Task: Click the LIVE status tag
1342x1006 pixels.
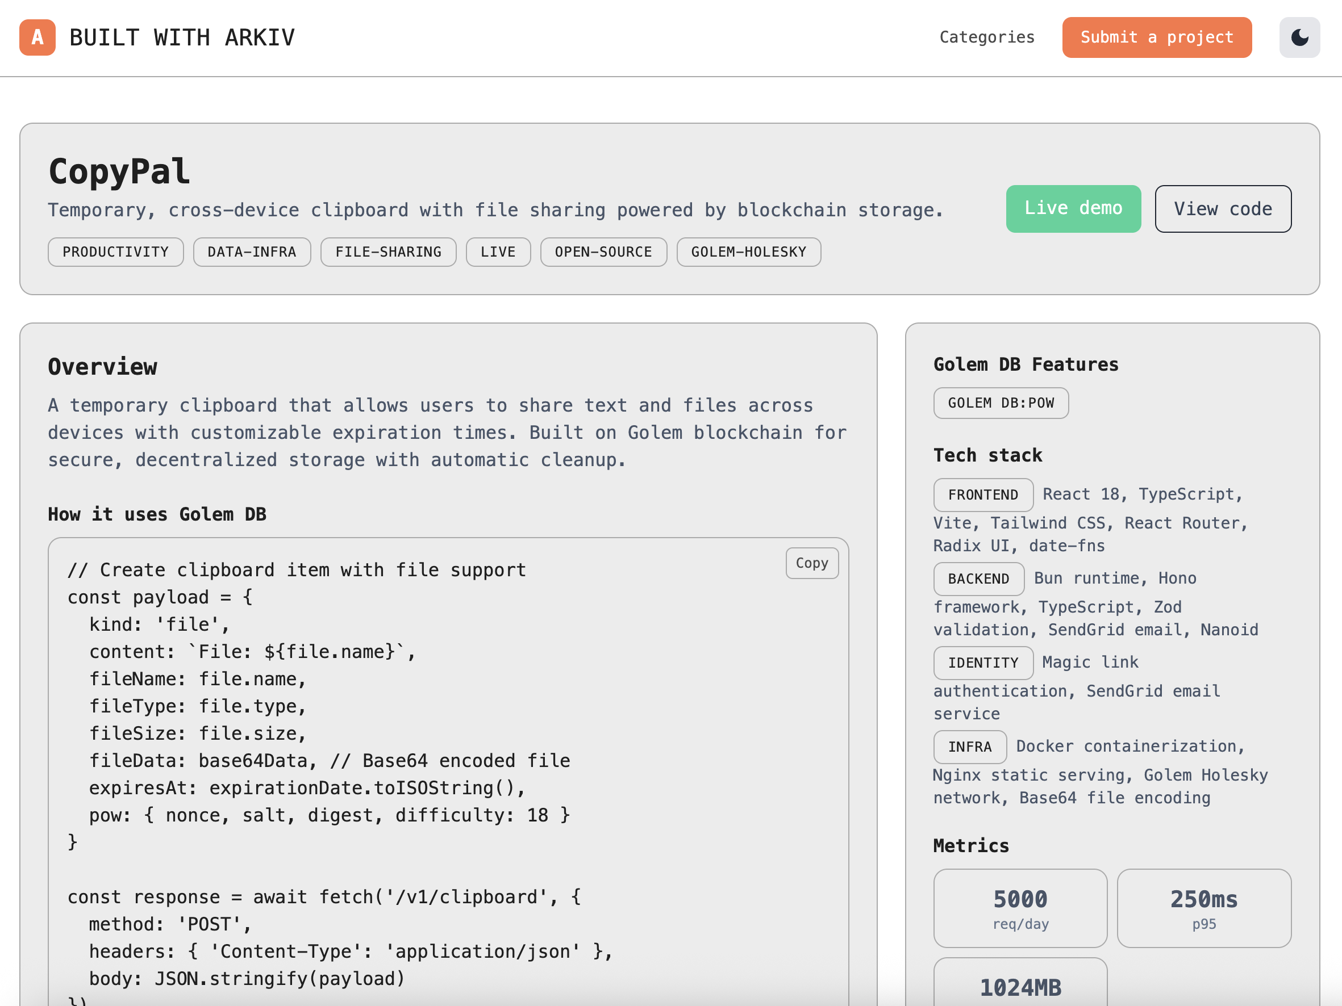Action: tap(498, 251)
